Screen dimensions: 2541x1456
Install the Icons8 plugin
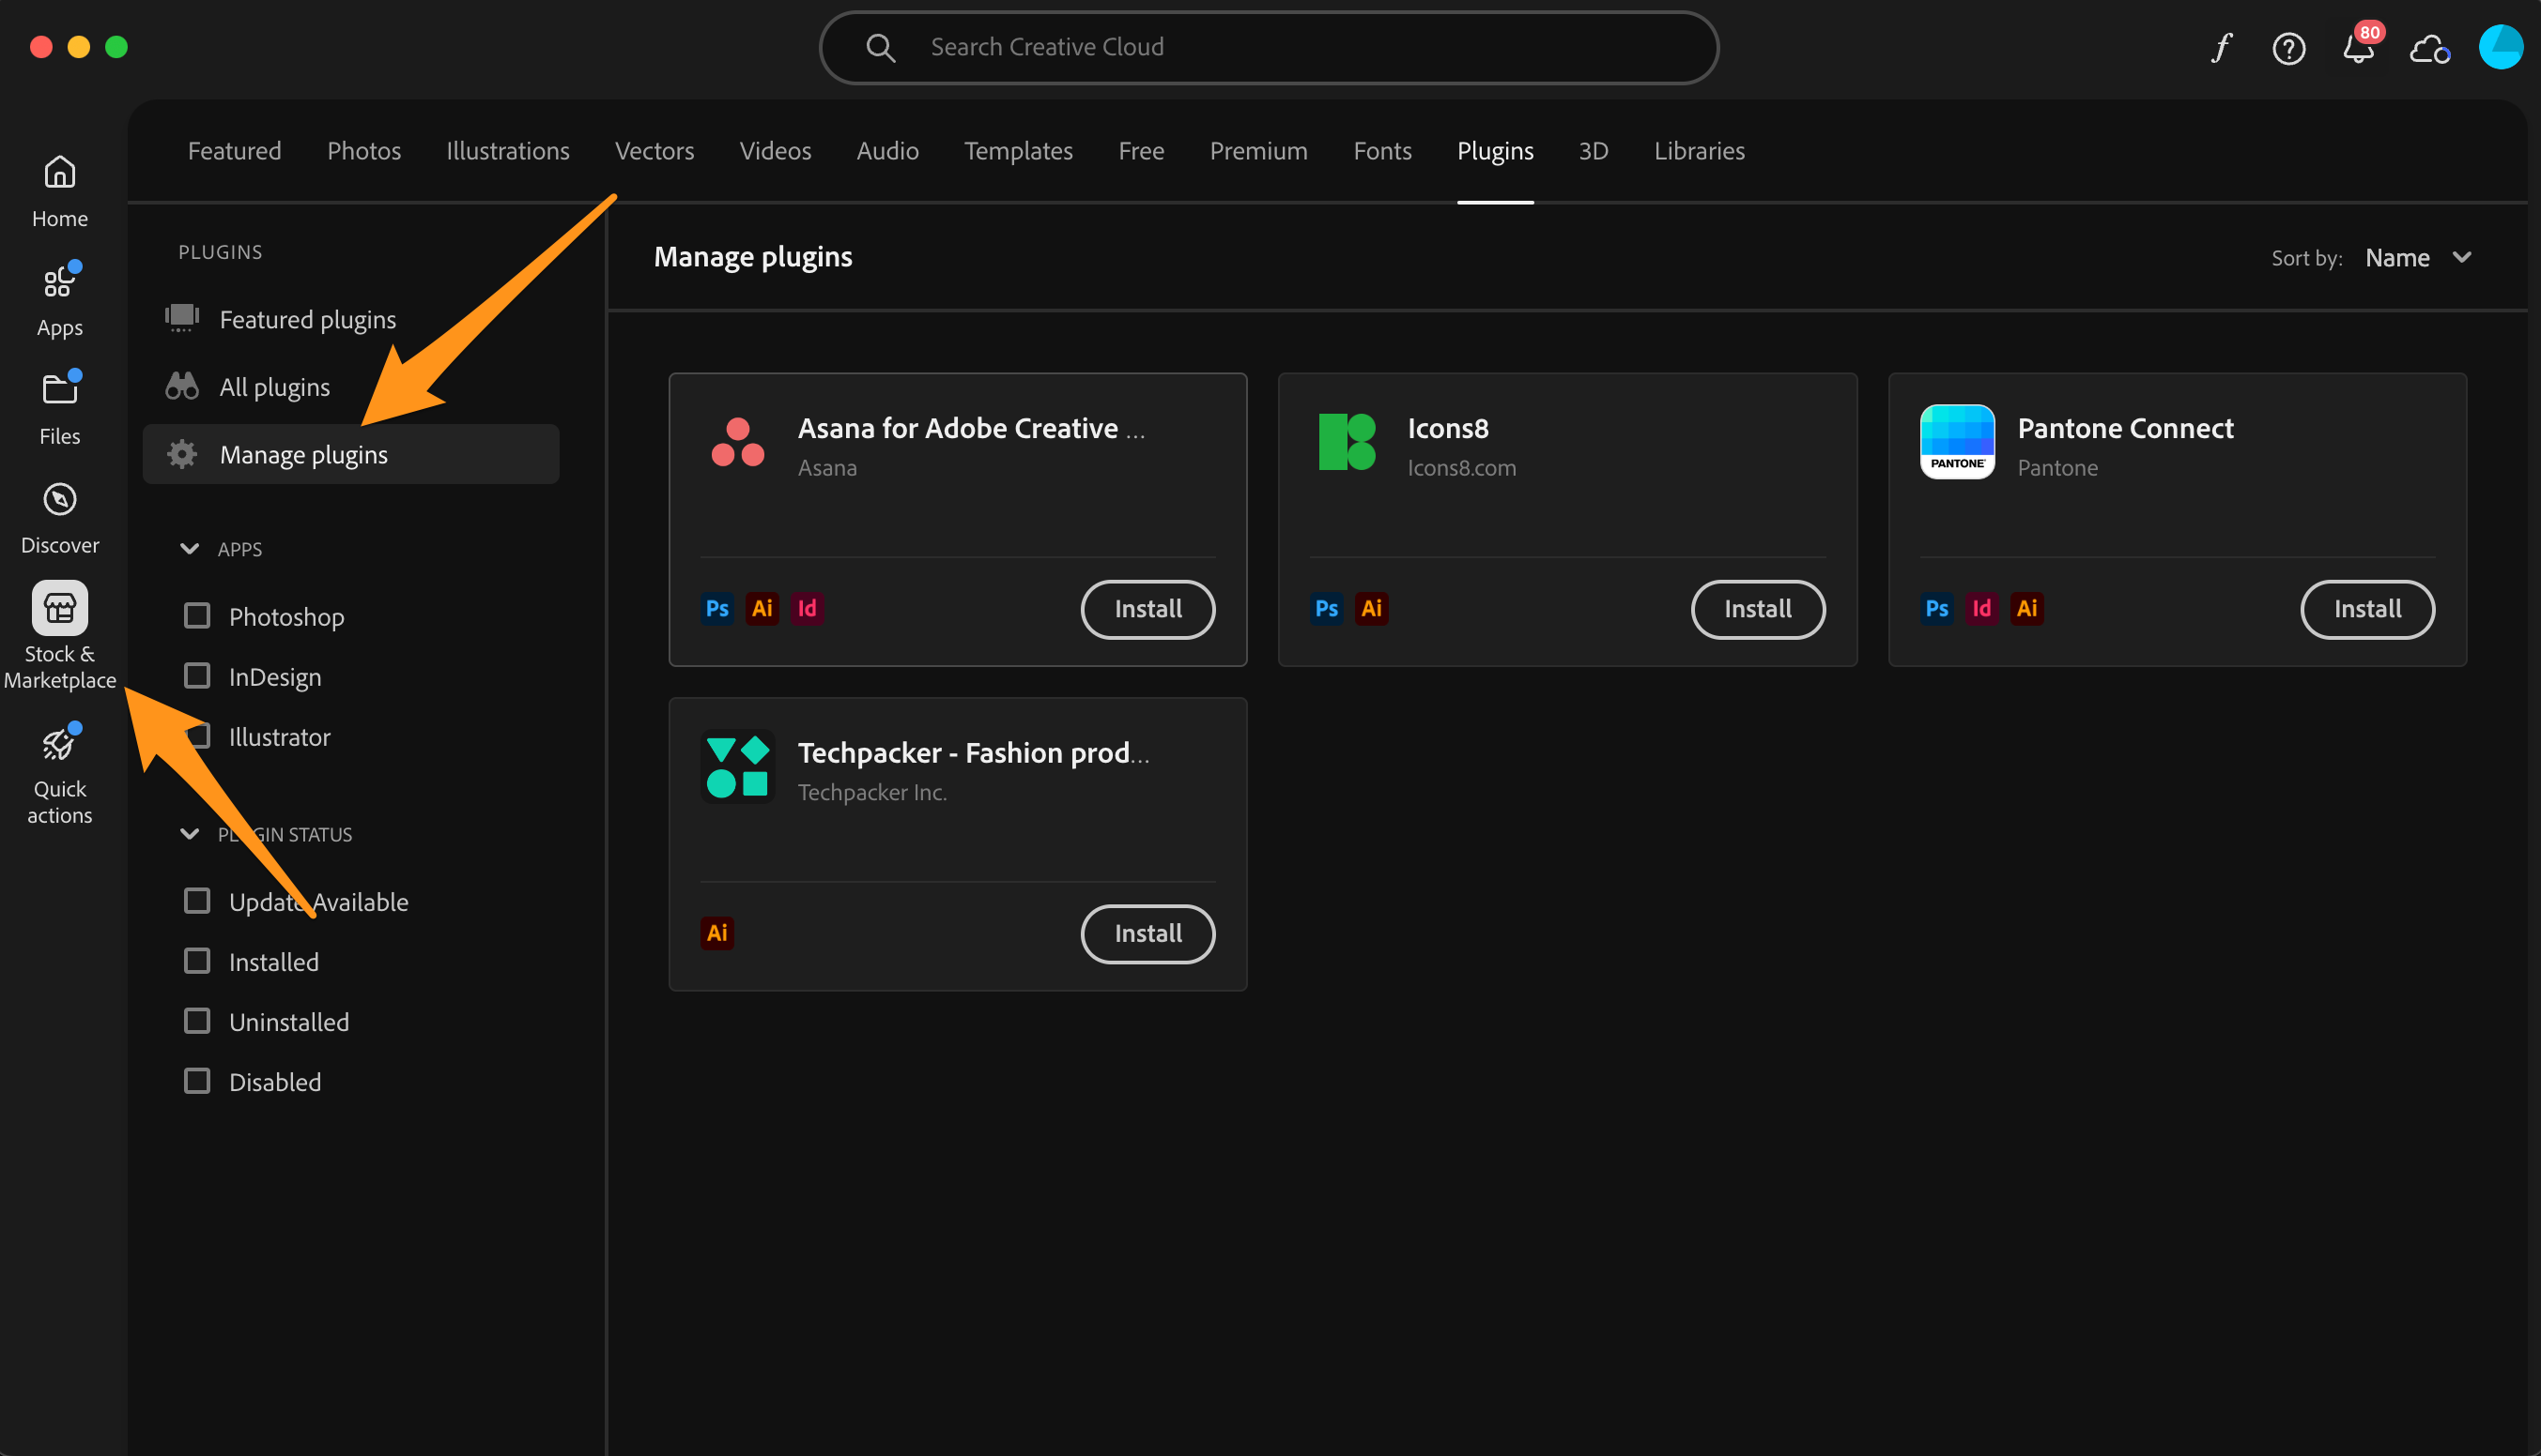point(1757,609)
